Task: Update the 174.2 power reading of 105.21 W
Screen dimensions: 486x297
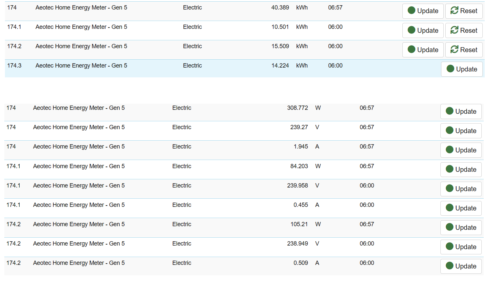Action: point(461,228)
